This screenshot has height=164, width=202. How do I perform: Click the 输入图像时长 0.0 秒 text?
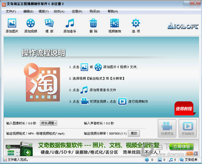tap(21, 123)
